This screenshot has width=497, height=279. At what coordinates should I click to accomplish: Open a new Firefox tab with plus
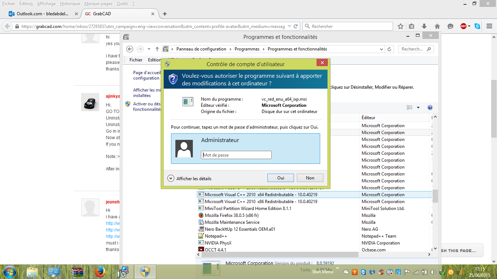pyautogui.click(x=165, y=14)
